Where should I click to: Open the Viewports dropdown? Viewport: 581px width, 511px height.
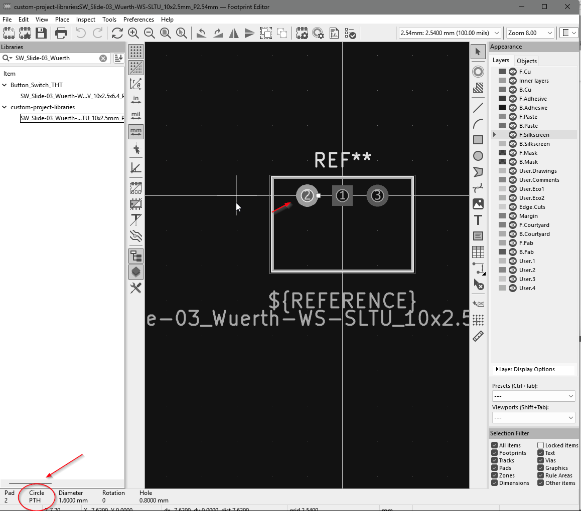tap(533, 418)
